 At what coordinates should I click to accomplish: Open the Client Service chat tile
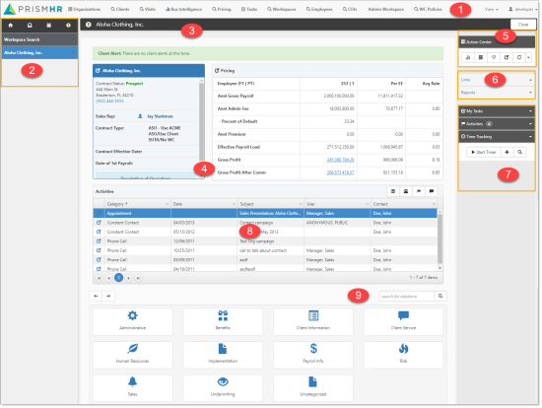(403, 321)
